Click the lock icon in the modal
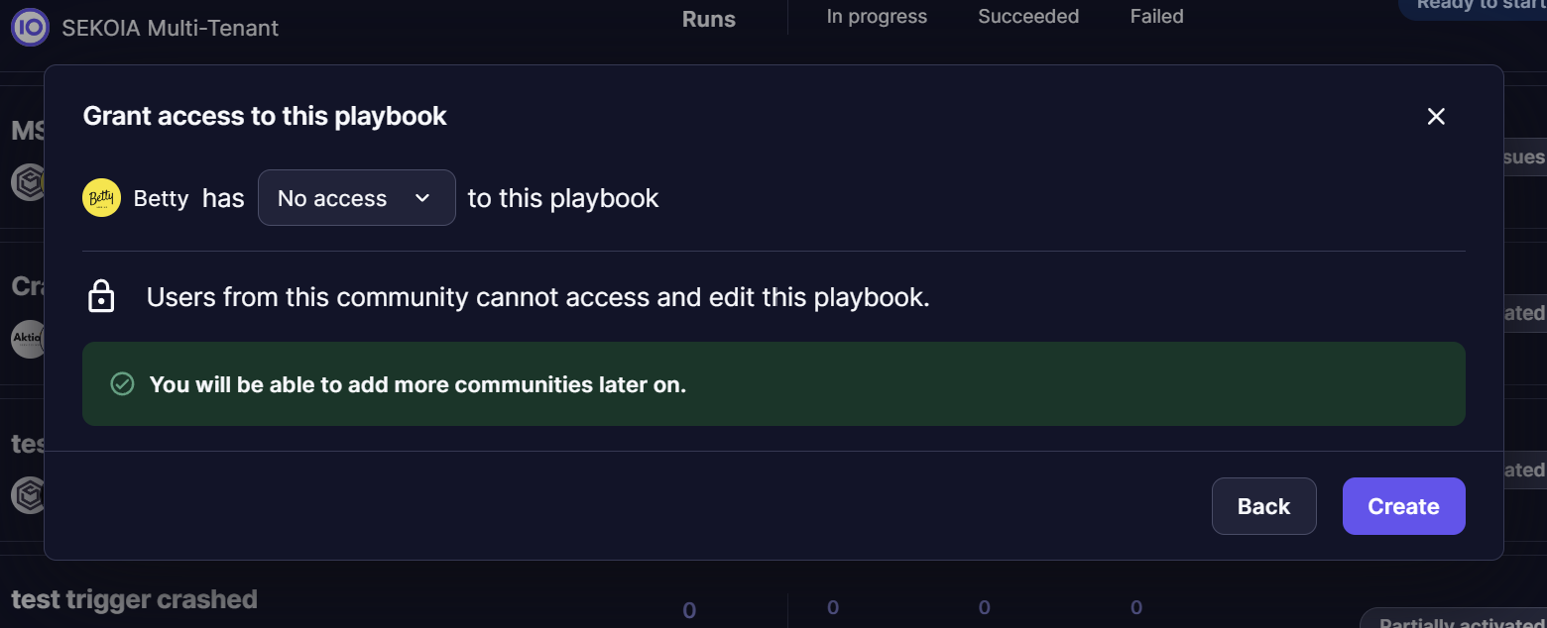 101,295
